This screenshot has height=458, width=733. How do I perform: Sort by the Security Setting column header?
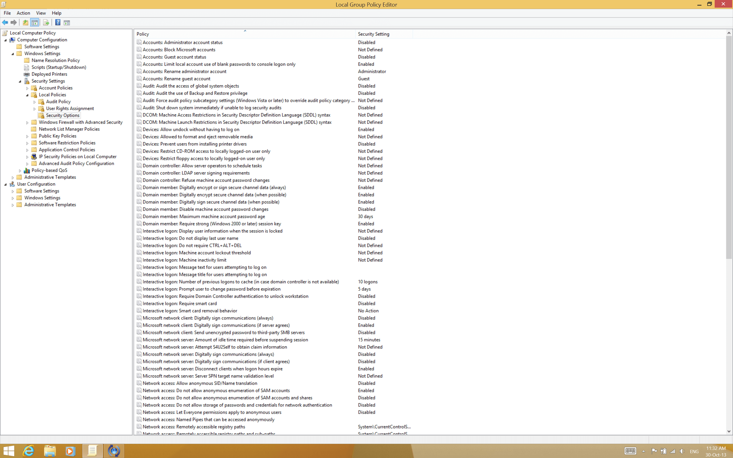point(384,34)
